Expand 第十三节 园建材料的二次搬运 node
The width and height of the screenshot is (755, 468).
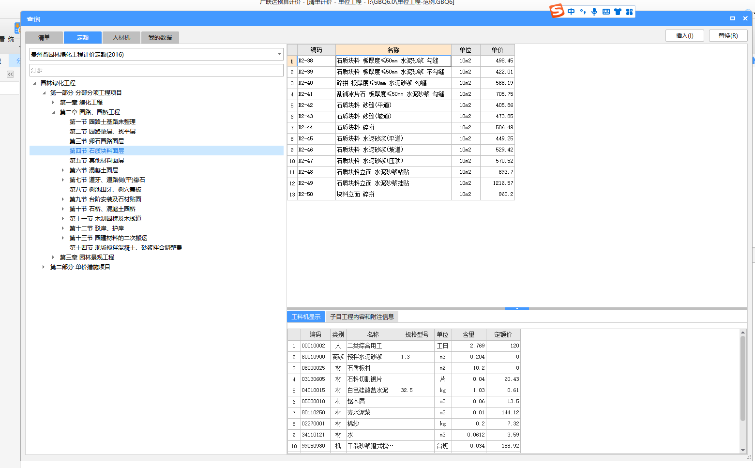click(63, 238)
